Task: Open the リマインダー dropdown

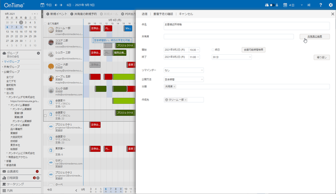Action: (184, 70)
